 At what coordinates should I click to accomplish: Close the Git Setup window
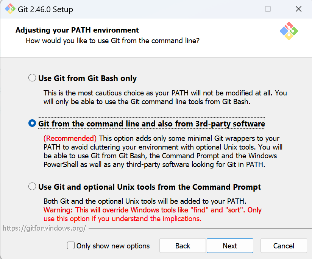(x=298, y=9)
